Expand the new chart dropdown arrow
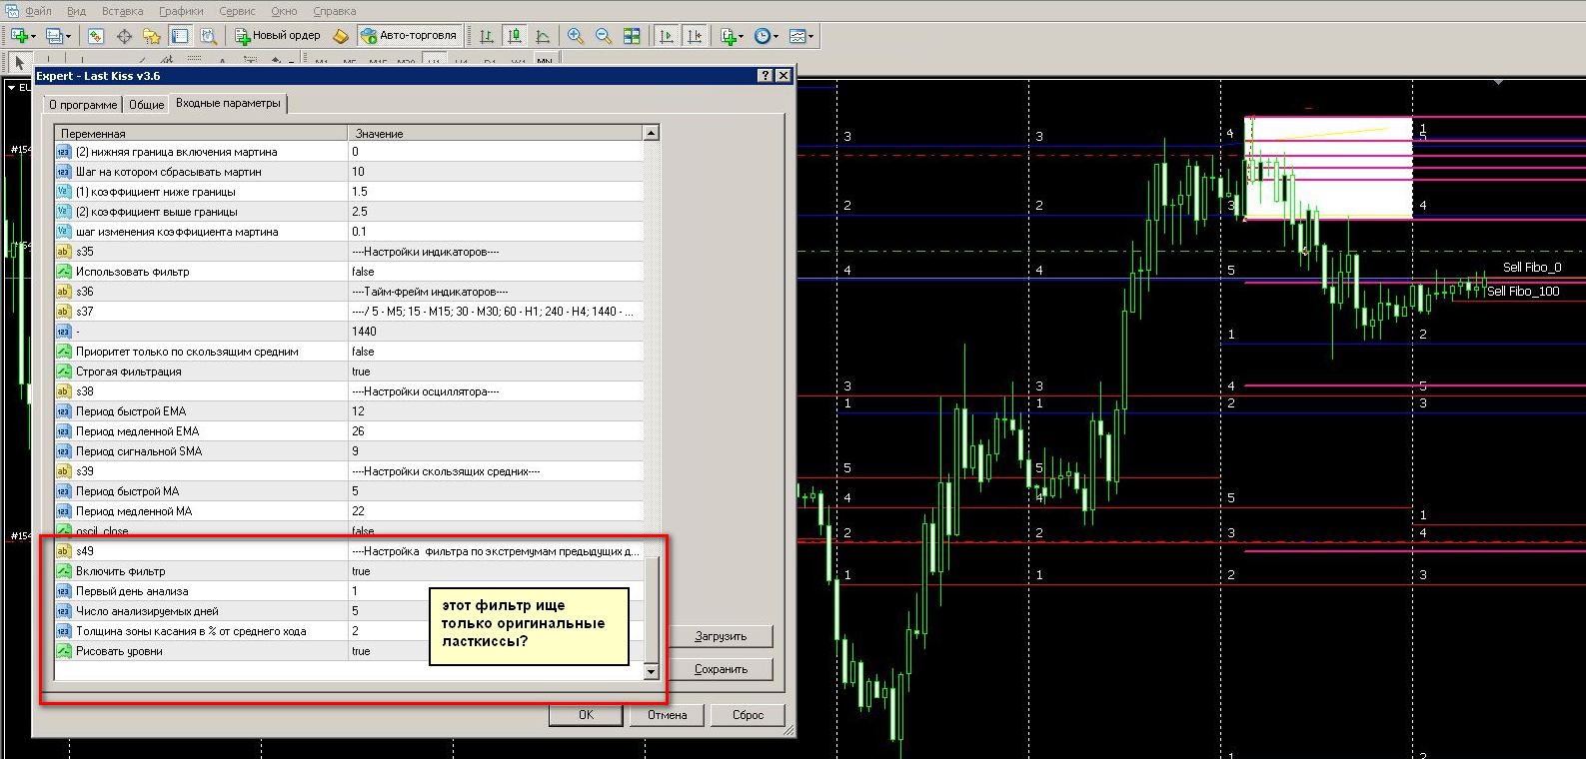 pyautogui.click(x=34, y=37)
